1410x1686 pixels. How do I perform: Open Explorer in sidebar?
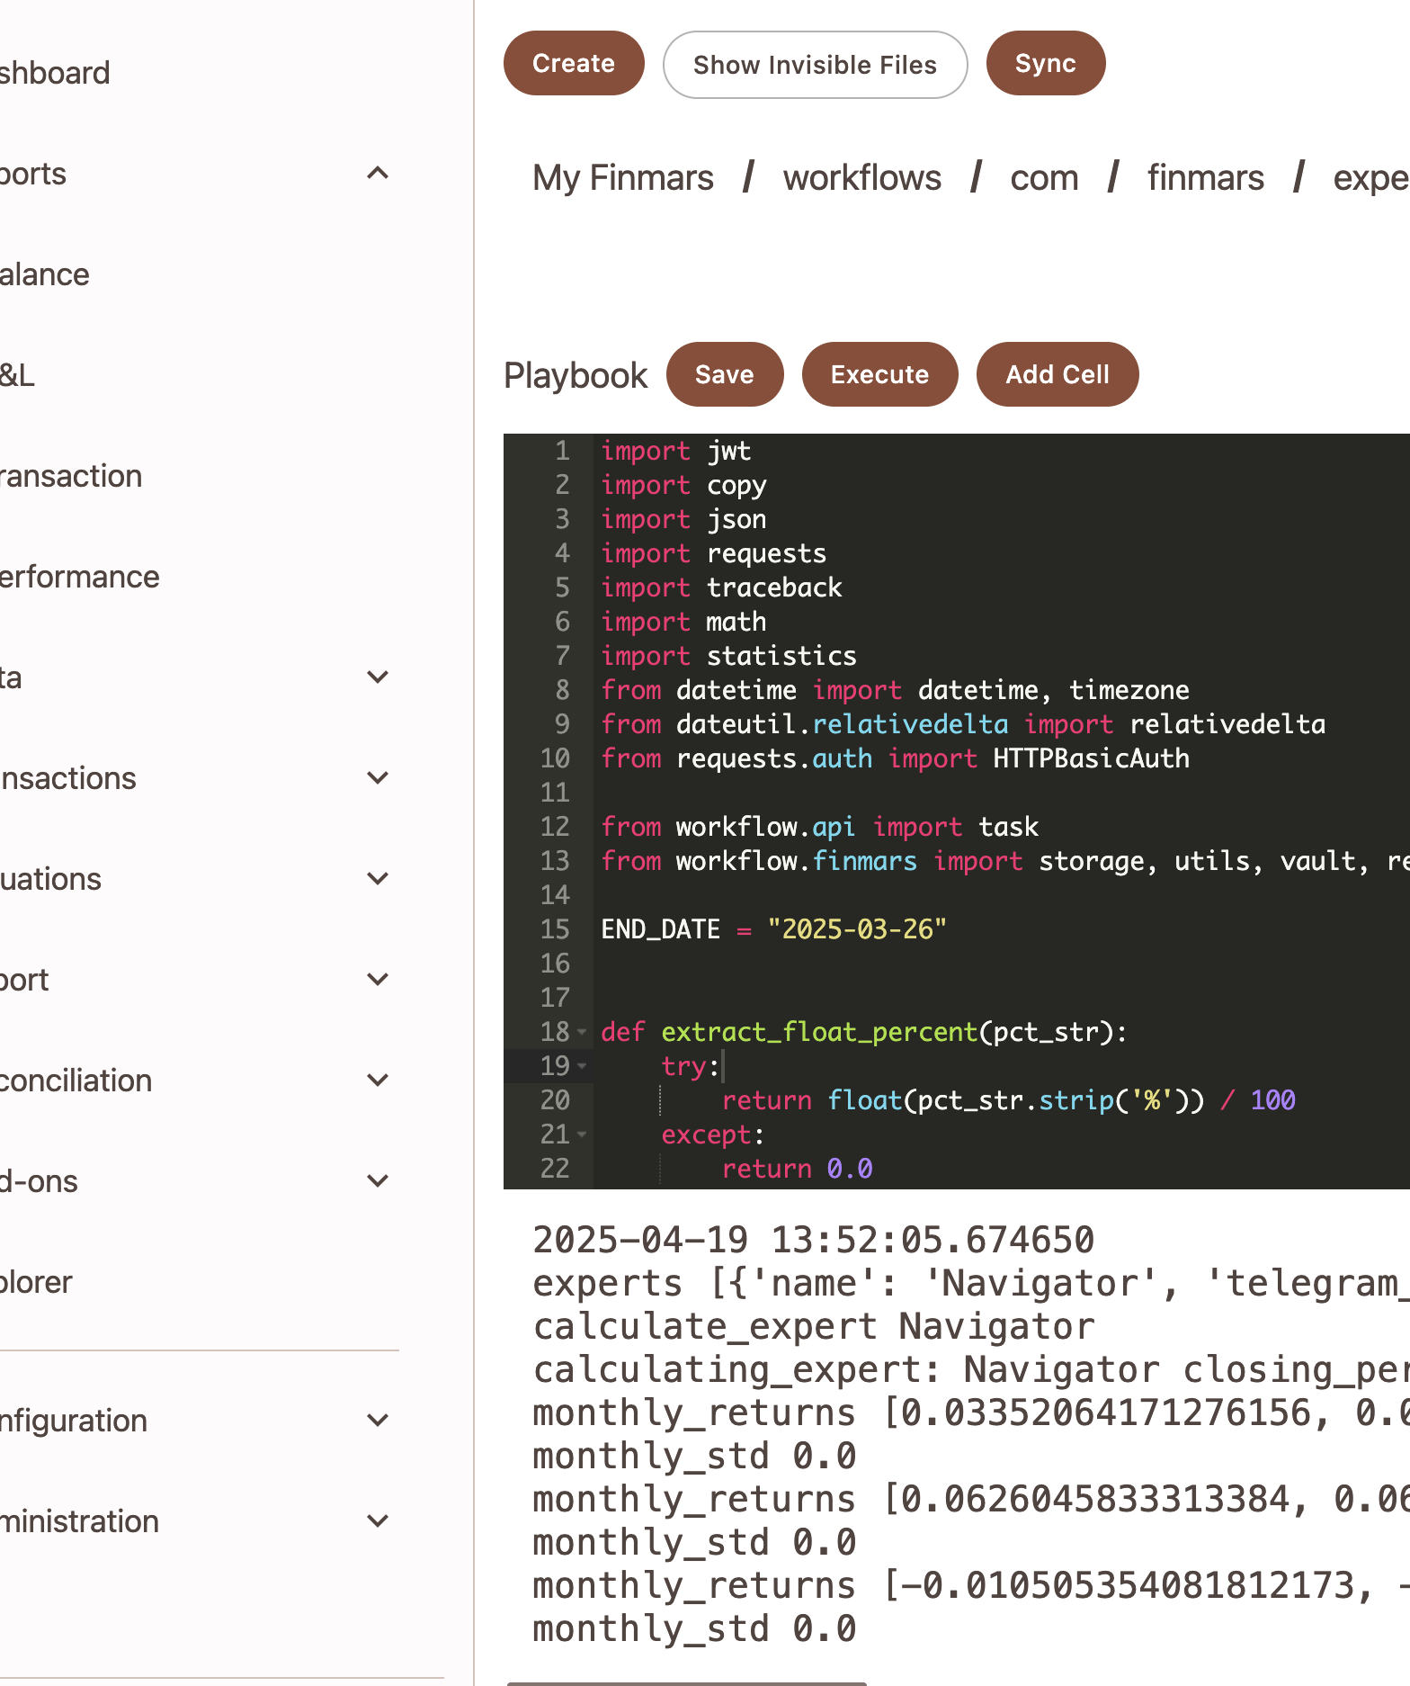[x=36, y=1282]
